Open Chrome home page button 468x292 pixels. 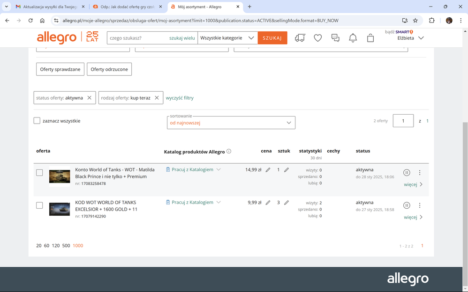coord(42,21)
